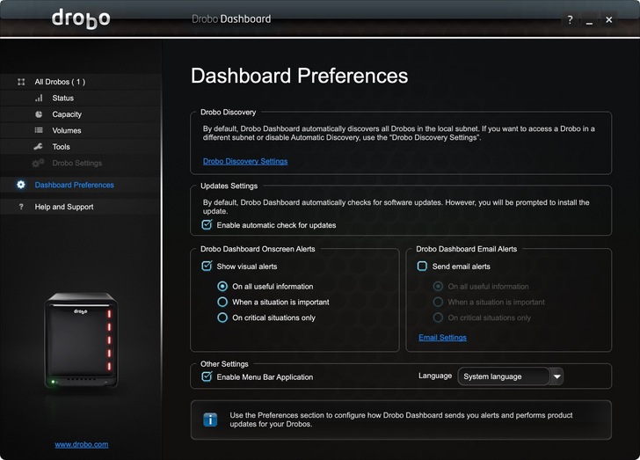This screenshot has width=640, height=460.
Task: Open the System language dropdown
Action: click(556, 376)
